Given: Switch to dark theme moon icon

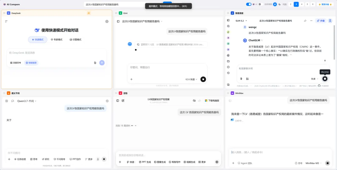Looking at the screenshot, I should pos(280,4).
